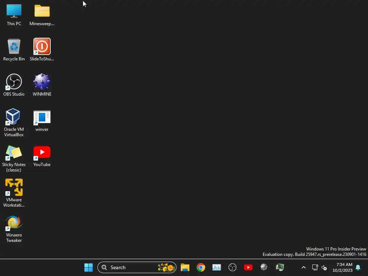This screenshot has height=276, width=368.
Task: Select the Recycle Bin icon
Action: (14, 50)
